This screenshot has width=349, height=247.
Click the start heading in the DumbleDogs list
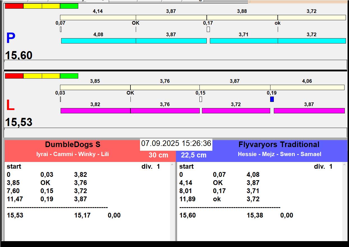pos(14,166)
